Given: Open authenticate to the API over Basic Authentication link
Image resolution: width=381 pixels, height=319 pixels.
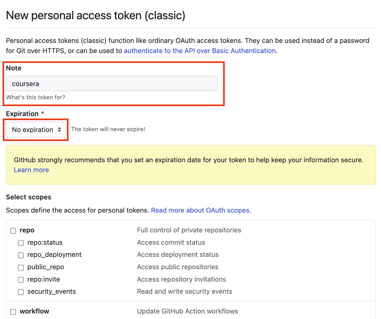Looking at the screenshot, I should 200,51.
